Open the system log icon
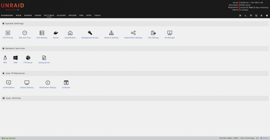This screenshot has width=270, height=140. (262, 15)
